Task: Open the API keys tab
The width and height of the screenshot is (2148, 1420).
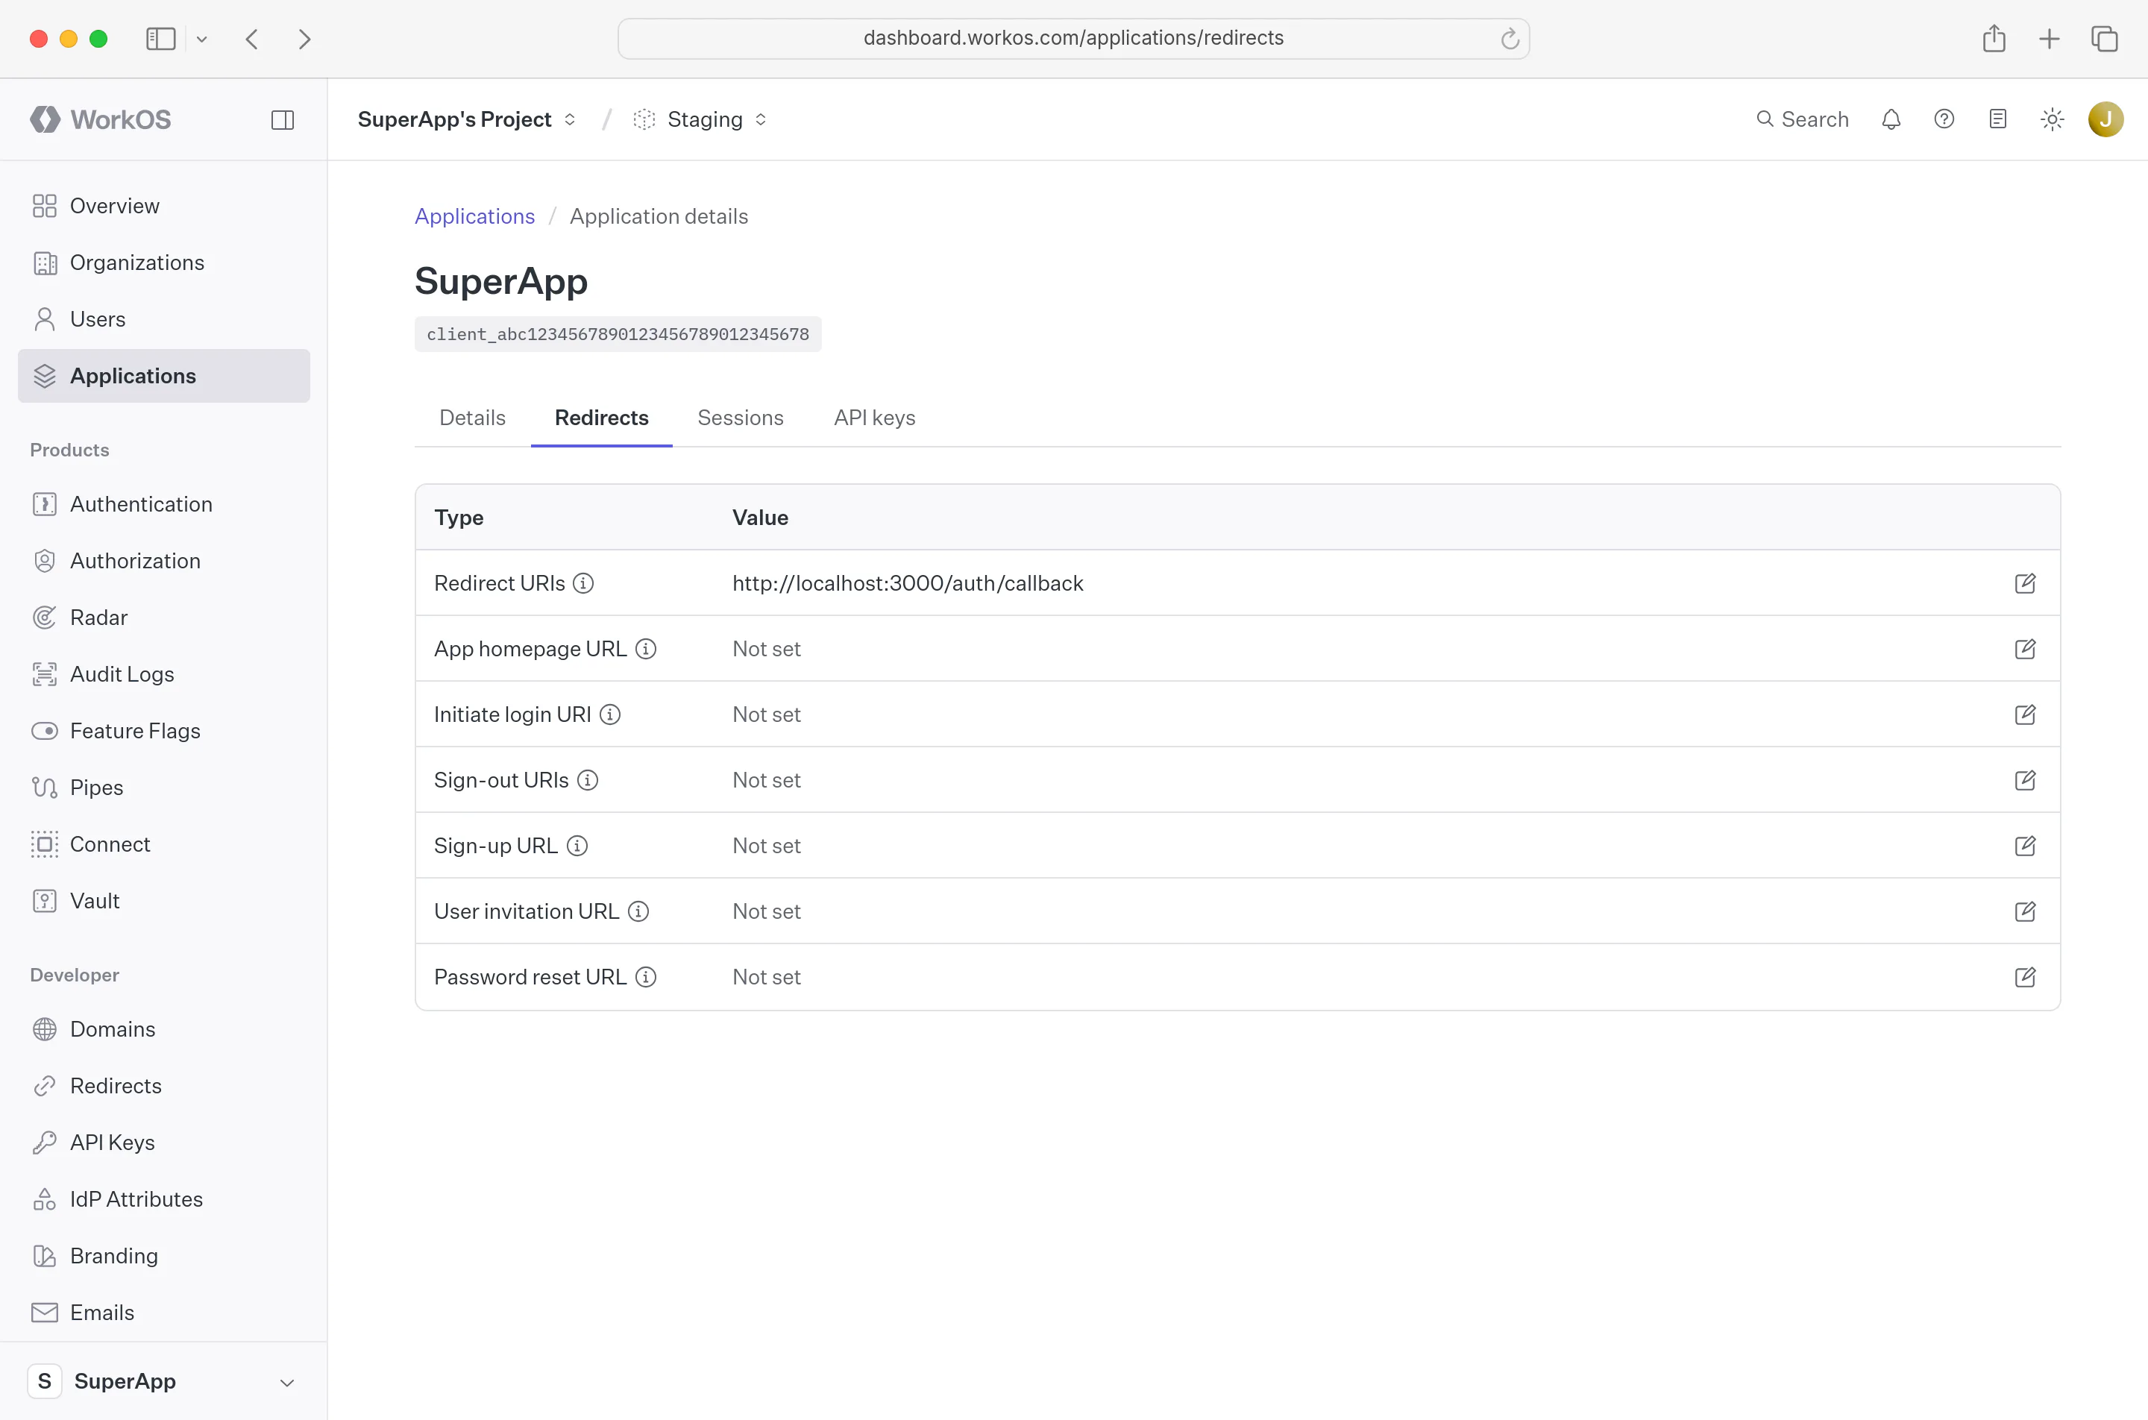Action: [x=875, y=418]
